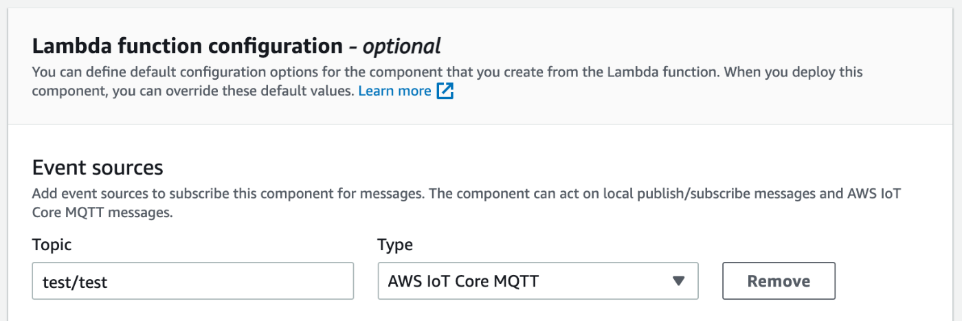Click the Topic field label

tap(52, 245)
